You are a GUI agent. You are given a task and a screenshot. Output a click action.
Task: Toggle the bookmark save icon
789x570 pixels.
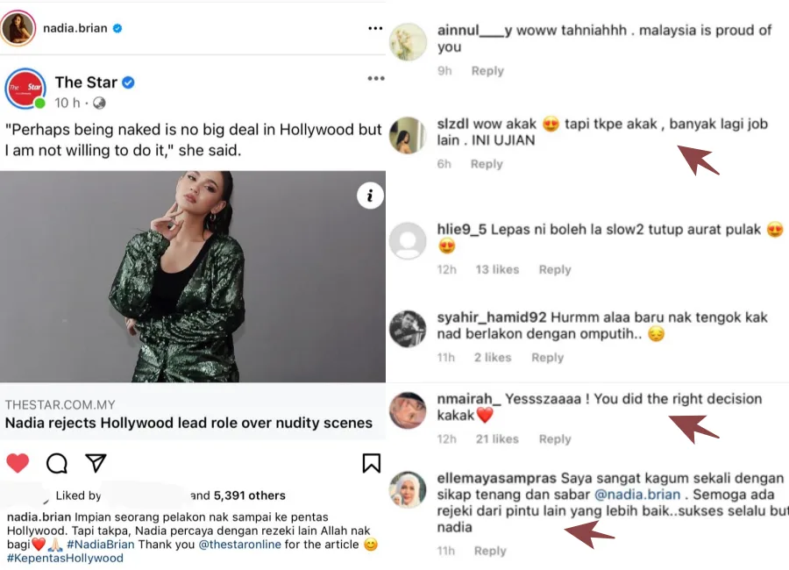point(371,463)
